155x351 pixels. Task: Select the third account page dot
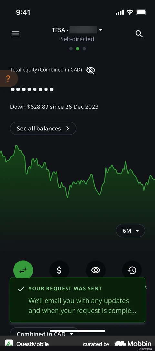84,49
